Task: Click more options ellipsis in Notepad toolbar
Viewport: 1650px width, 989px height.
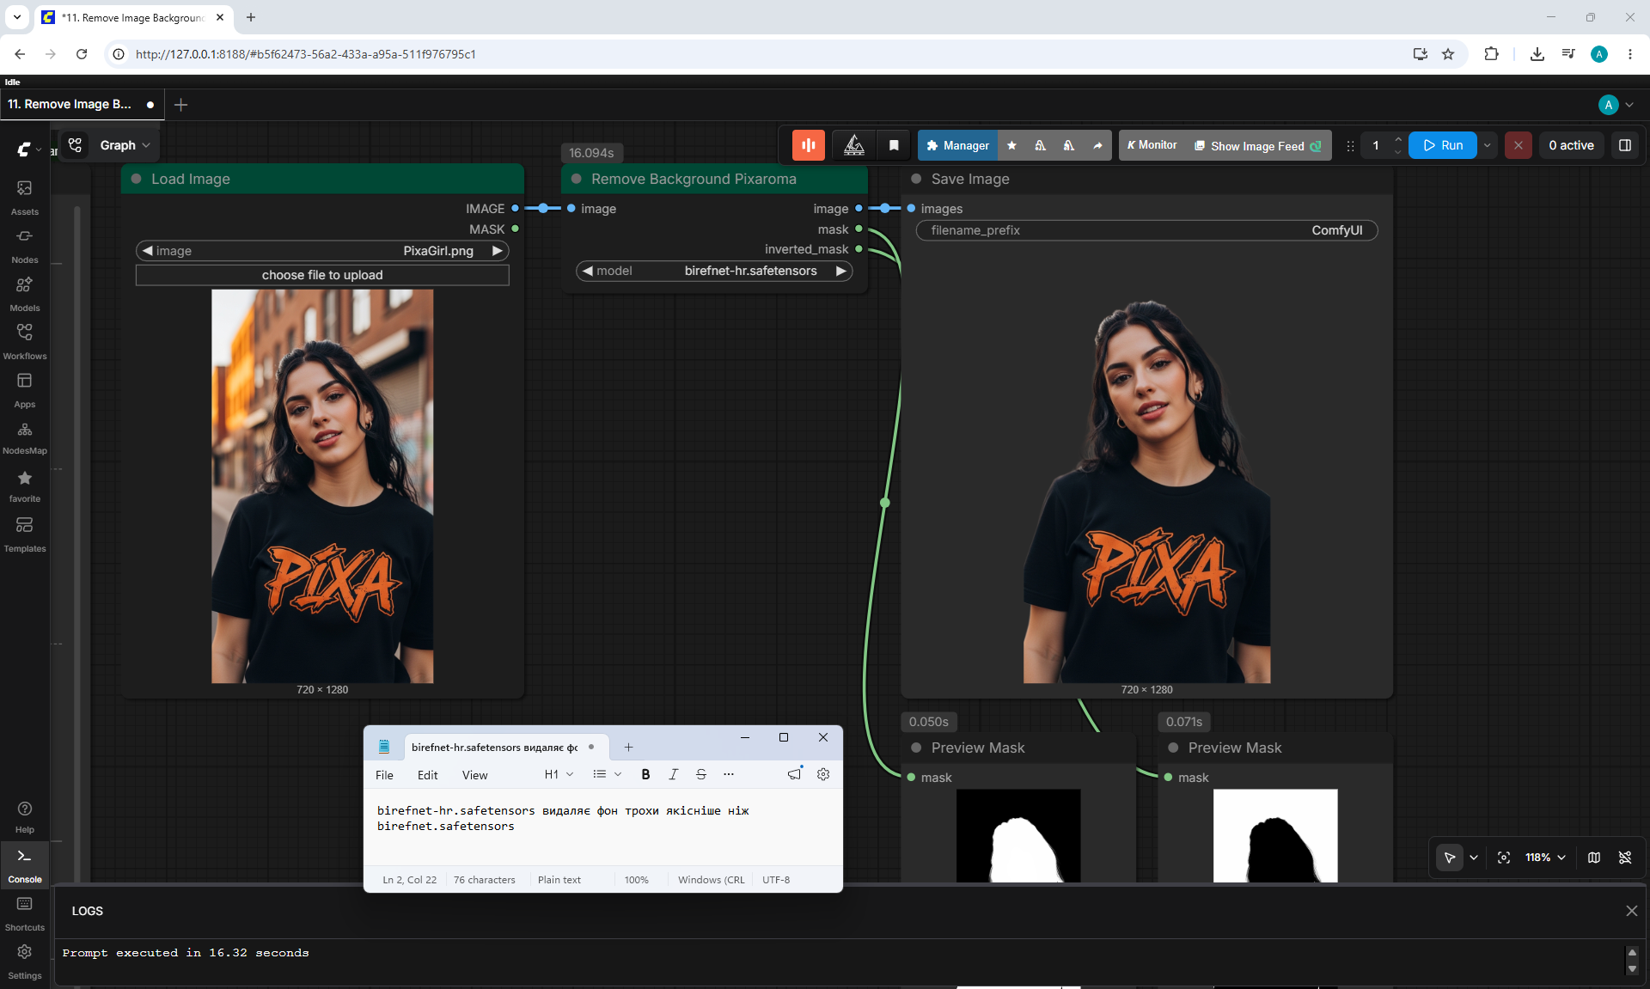Action: coord(729,774)
